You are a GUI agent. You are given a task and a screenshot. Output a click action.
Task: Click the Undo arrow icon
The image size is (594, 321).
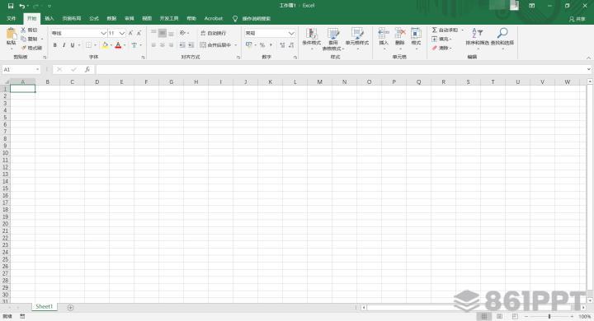pos(22,6)
